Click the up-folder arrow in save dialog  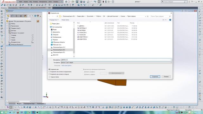point(57,16)
